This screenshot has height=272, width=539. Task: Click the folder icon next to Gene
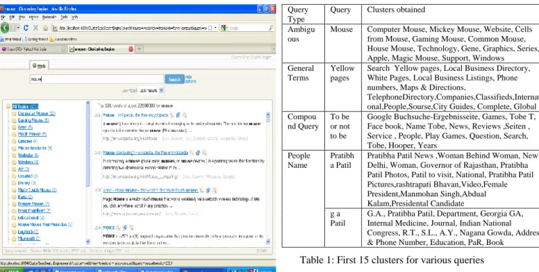point(14,127)
